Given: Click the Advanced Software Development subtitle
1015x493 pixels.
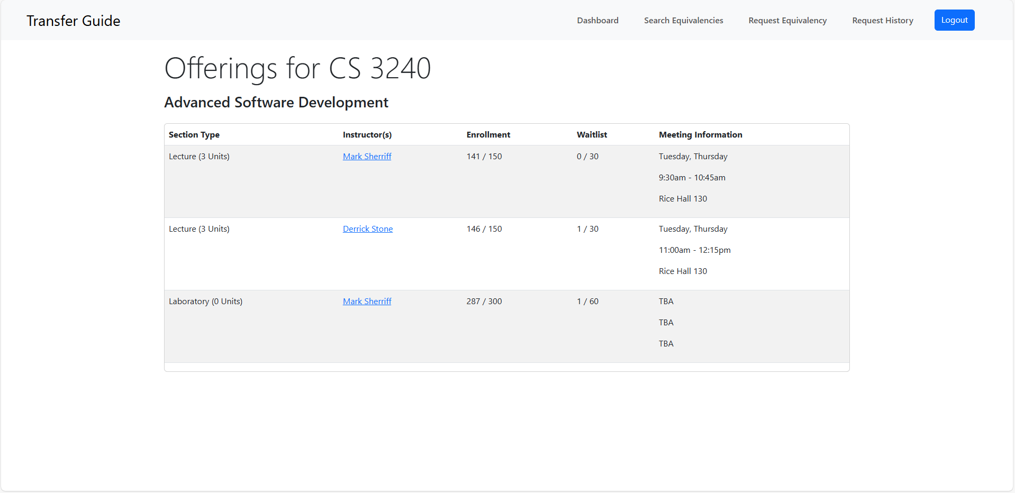Looking at the screenshot, I should point(276,102).
